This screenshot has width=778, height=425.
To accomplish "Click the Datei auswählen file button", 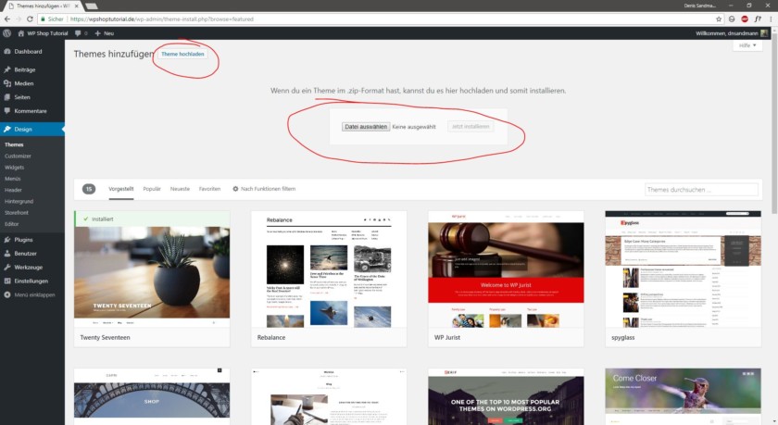I will [x=366, y=126].
